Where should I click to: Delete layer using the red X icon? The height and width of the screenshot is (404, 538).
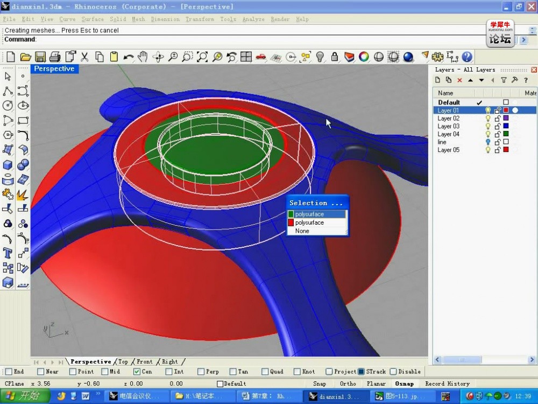[459, 80]
